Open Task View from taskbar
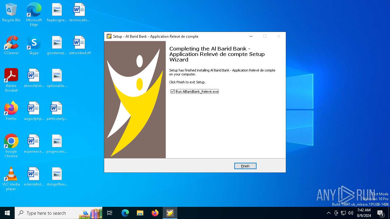Viewport: 390px width, 219px height. [110, 213]
